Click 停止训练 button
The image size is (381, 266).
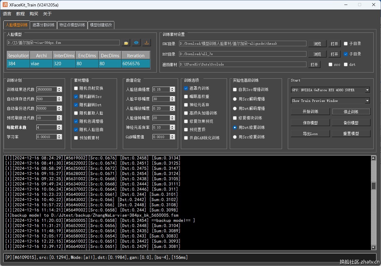pos(351,112)
